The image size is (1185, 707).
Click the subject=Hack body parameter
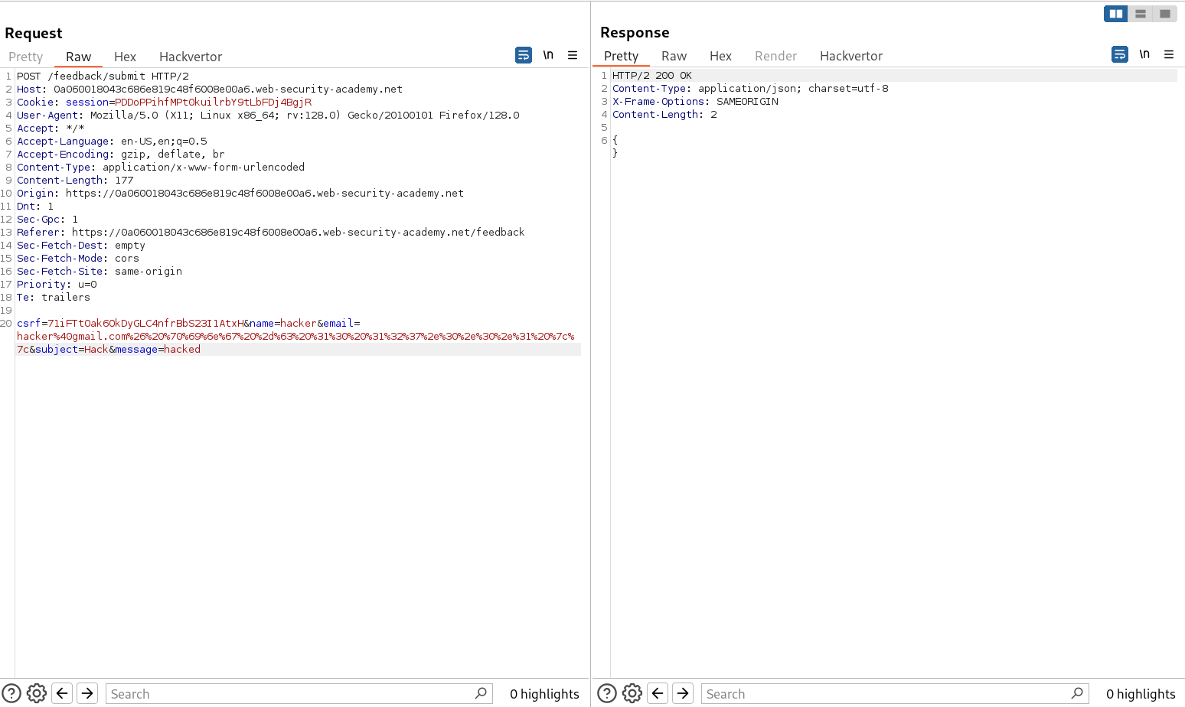click(72, 350)
